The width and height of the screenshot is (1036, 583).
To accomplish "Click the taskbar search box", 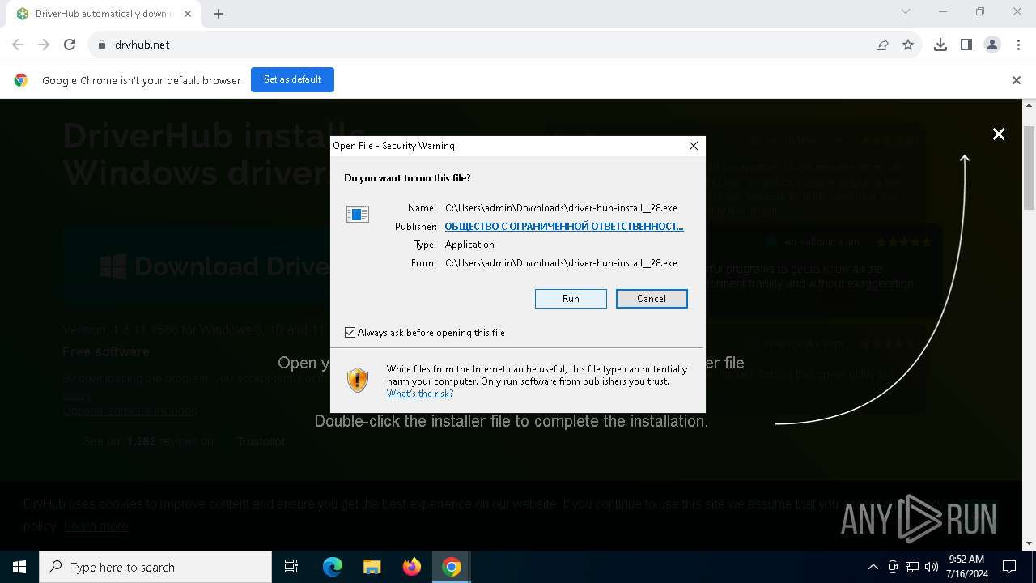I will [155, 567].
